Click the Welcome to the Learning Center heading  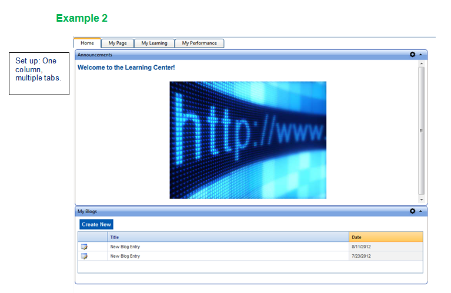126,68
